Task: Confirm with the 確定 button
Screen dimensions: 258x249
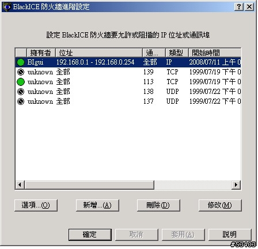Action: 90,235
